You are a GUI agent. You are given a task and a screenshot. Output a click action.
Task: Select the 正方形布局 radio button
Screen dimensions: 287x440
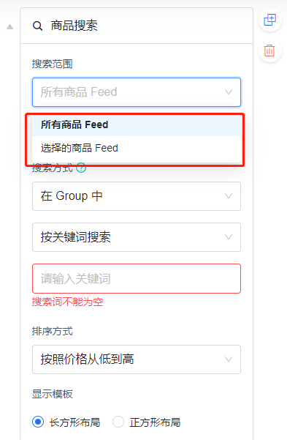118,422
